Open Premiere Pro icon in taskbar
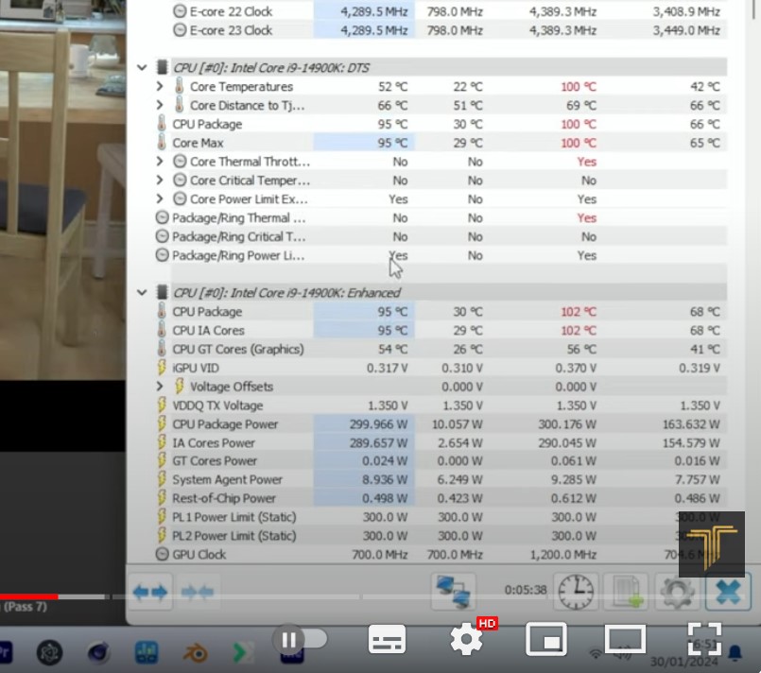The height and width of the screenshot is (673, 761). (x=6, y=652)
